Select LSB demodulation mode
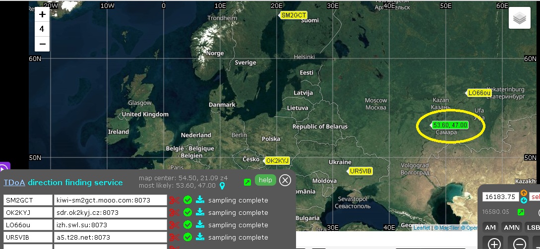Screen dimensions: 540x249 533,227
